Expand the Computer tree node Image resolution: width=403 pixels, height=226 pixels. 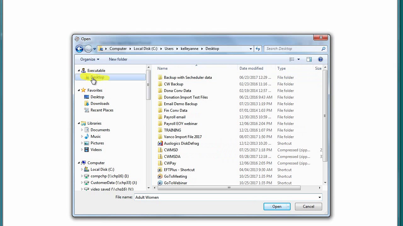tap(79, 163)
